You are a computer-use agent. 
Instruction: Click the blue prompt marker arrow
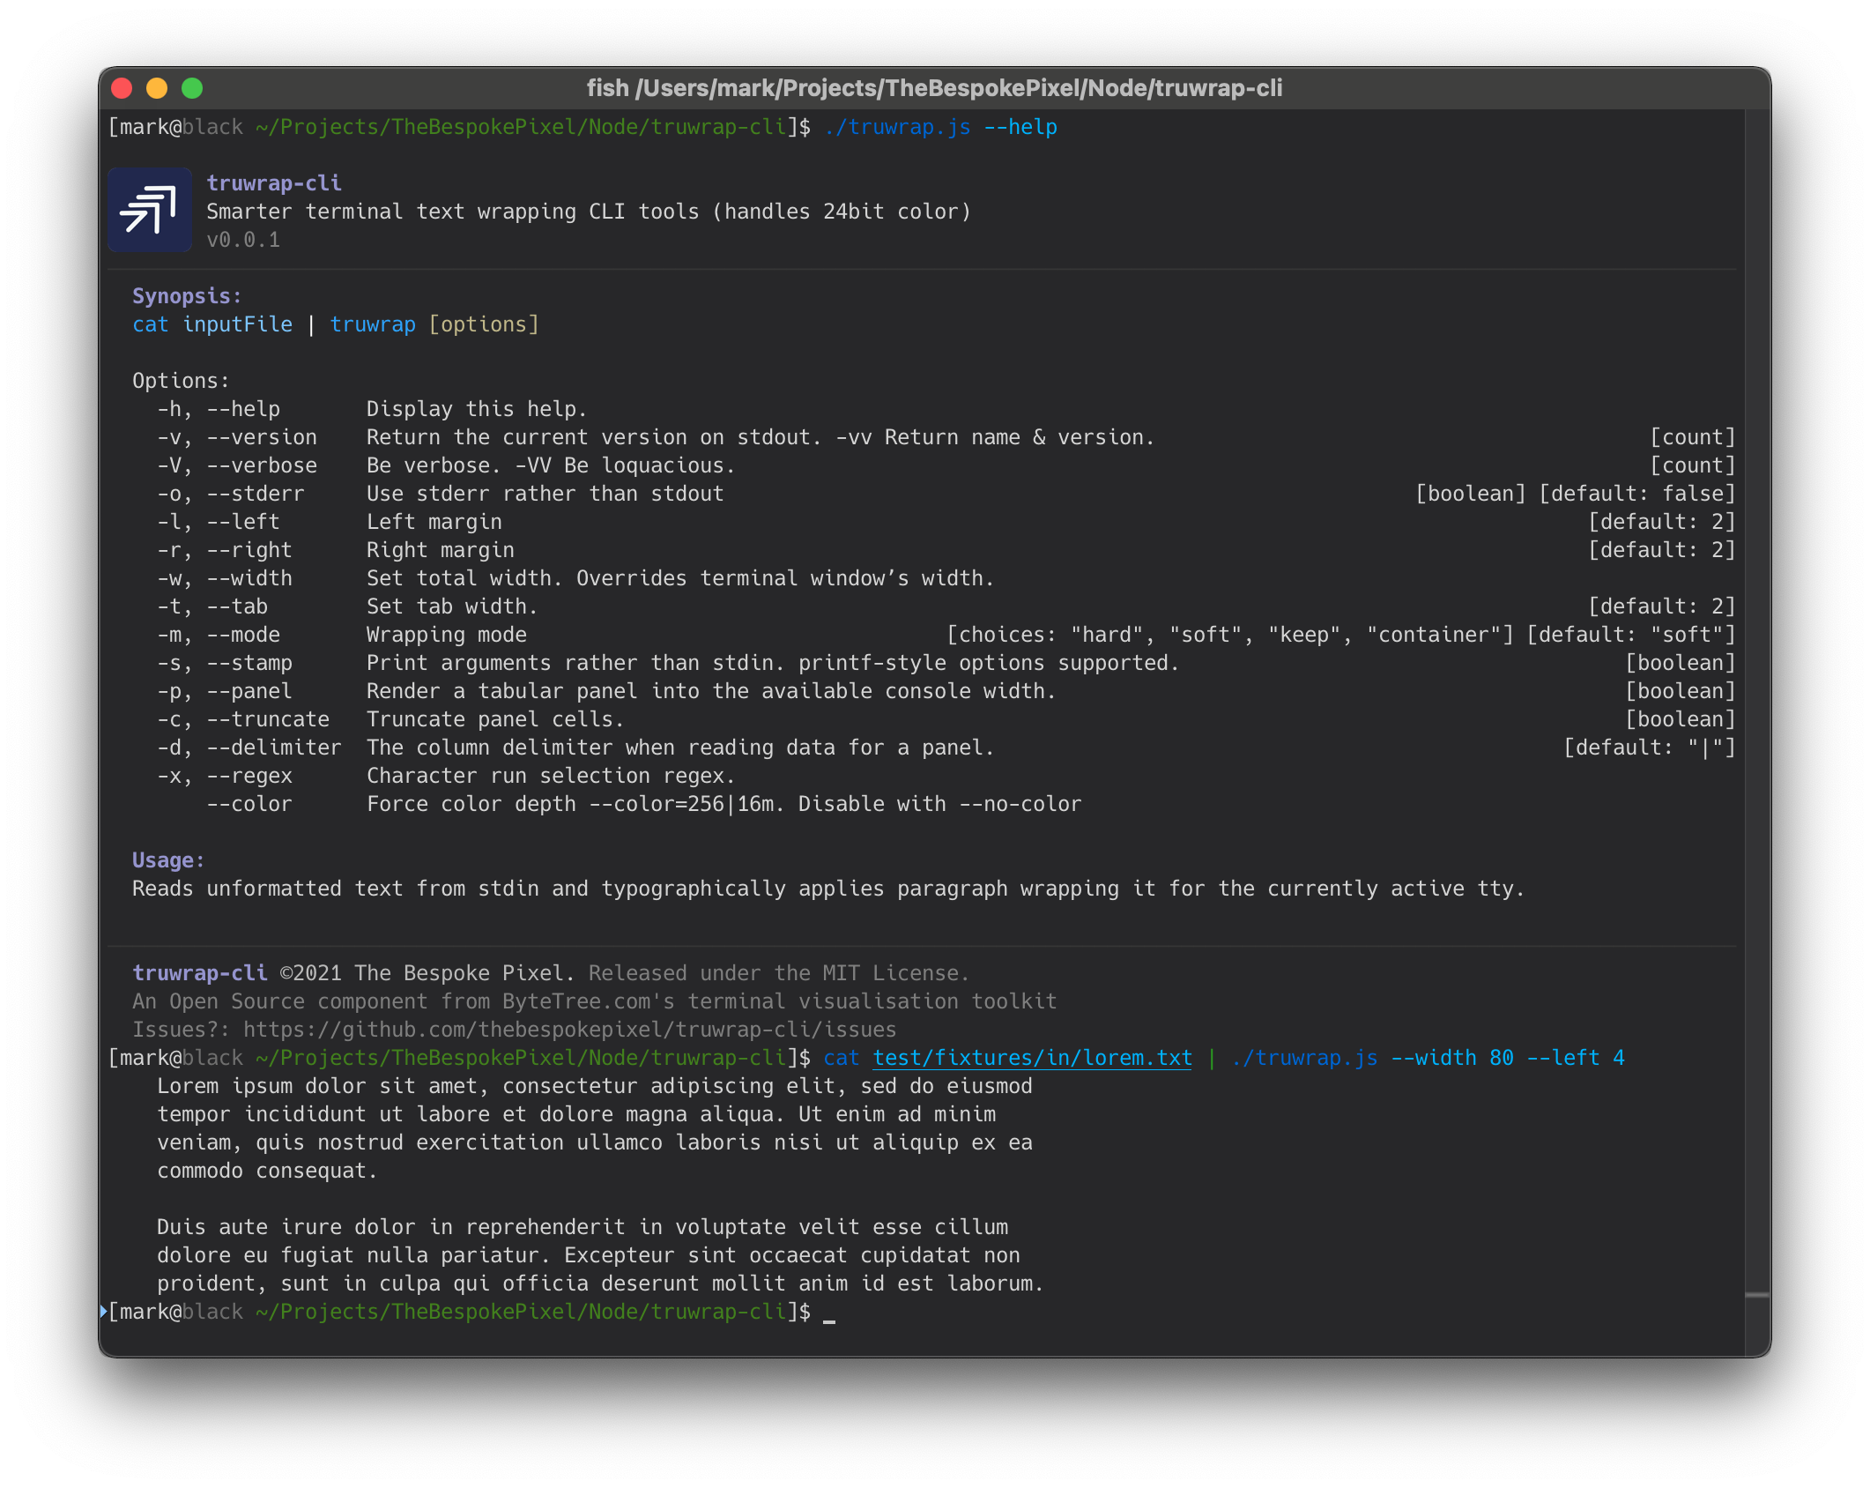[103, 1311]
